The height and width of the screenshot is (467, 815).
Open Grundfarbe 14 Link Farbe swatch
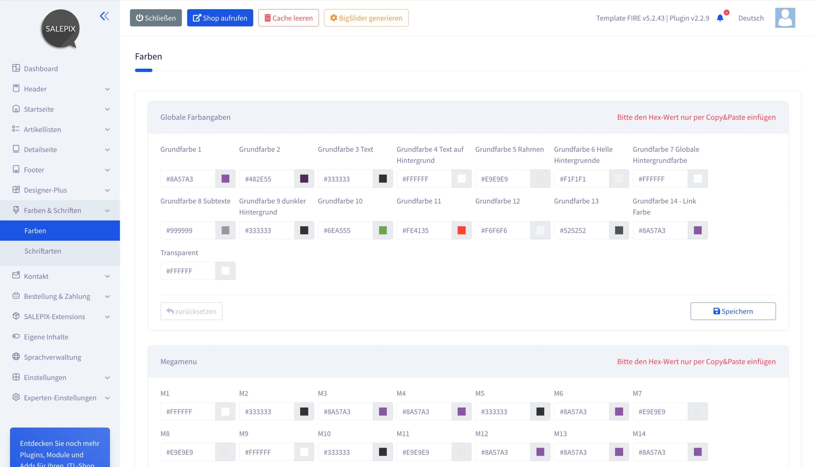698,230
